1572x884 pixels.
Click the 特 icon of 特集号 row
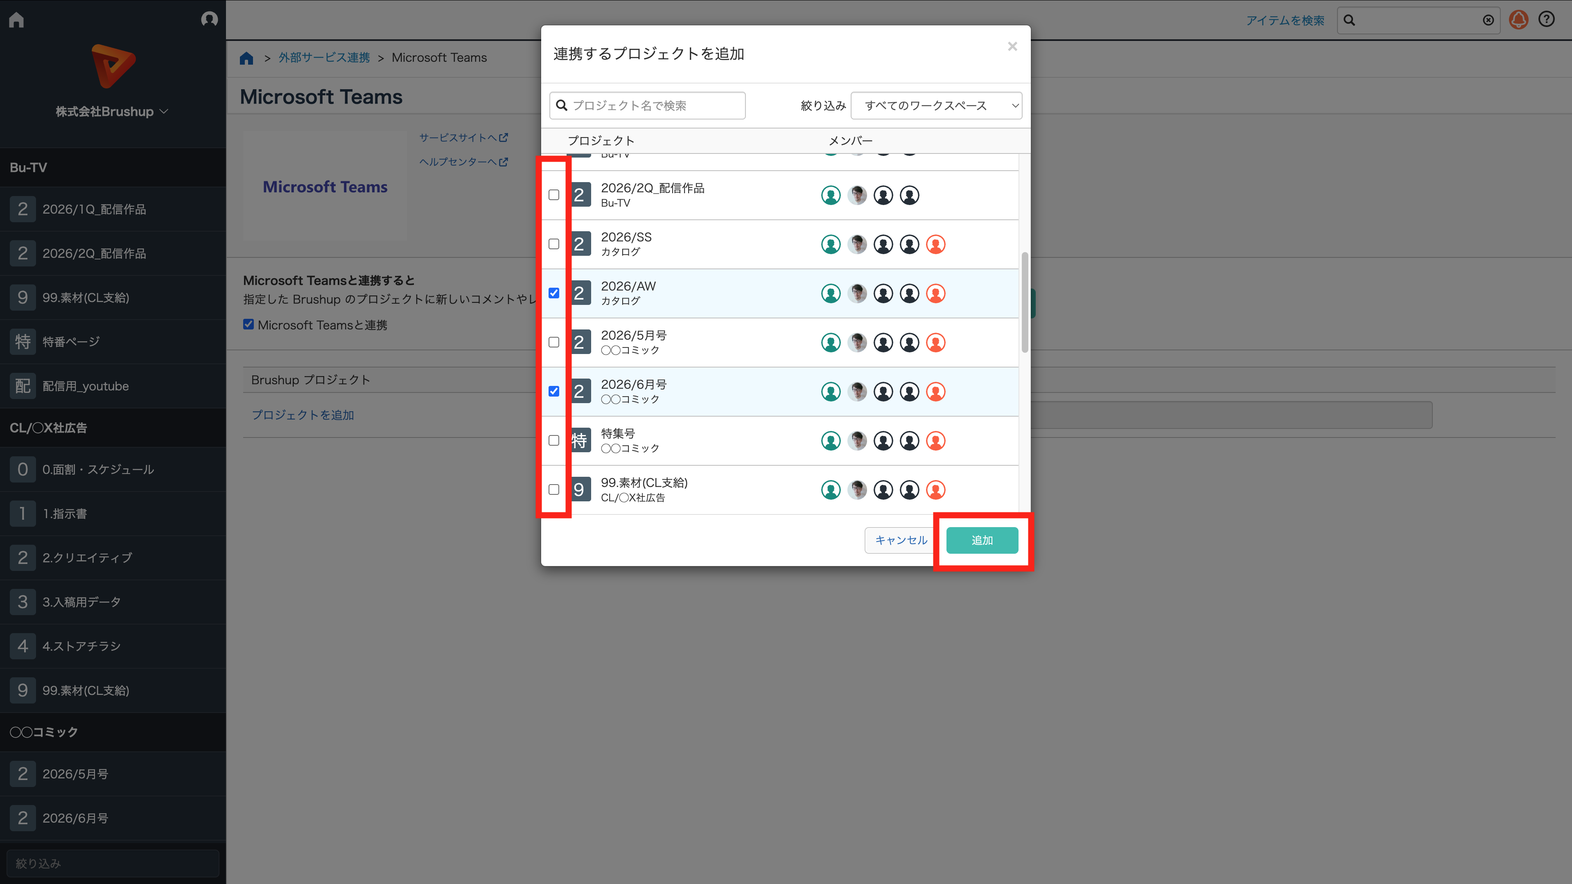point(580,440)
